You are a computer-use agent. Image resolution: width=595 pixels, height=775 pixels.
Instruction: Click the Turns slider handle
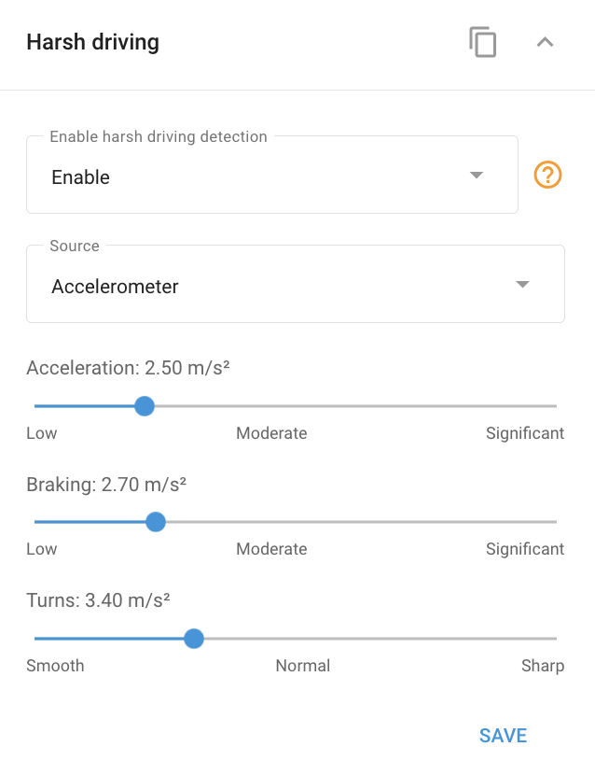194,639
